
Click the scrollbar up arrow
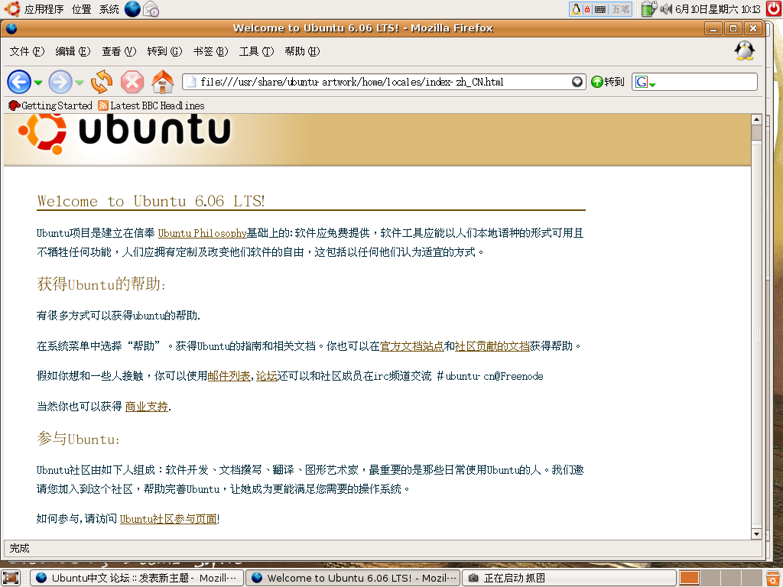tap(756, 119)
